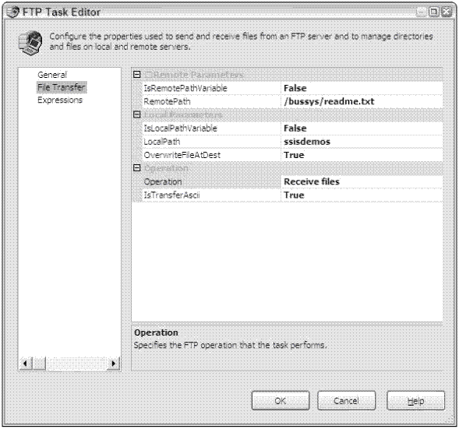
Task: Click the OK button
Action: click(281, 401)
